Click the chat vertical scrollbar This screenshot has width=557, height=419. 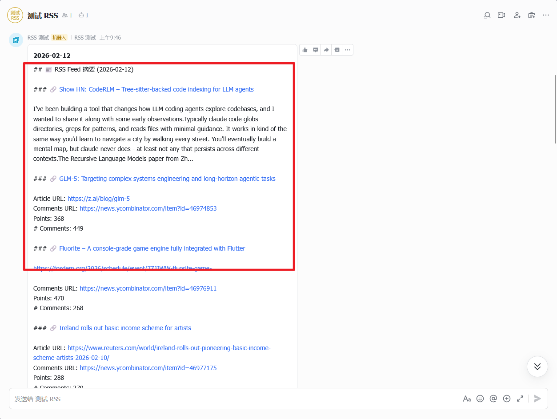point(555,109)
